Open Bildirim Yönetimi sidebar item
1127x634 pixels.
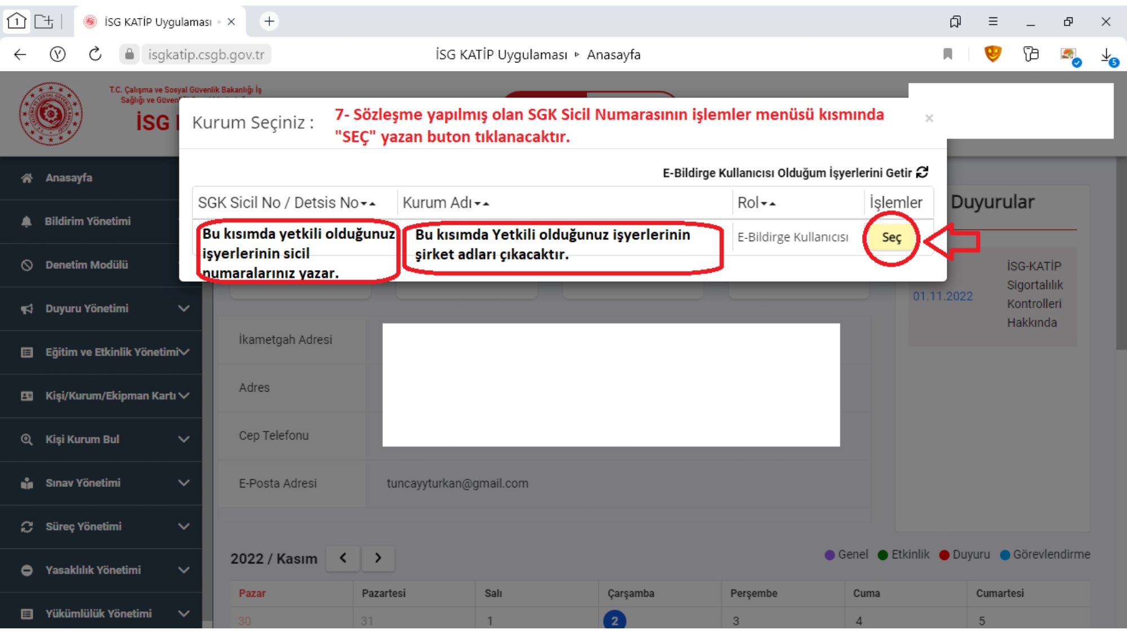pos(87,221)
